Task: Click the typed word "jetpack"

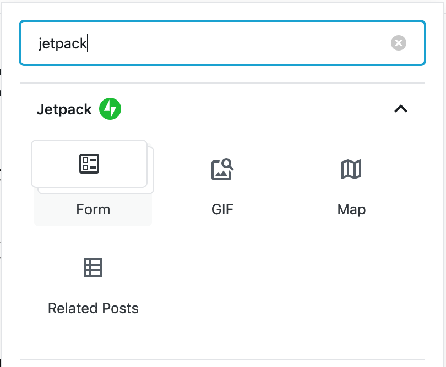Action: pos(62,43)
